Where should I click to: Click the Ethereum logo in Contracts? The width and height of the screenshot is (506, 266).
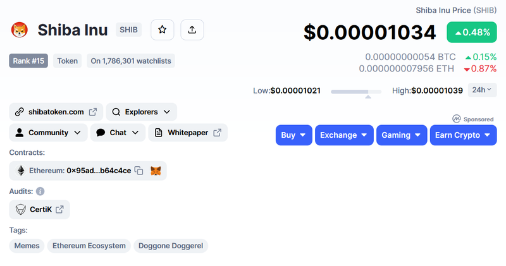(21, 171)
